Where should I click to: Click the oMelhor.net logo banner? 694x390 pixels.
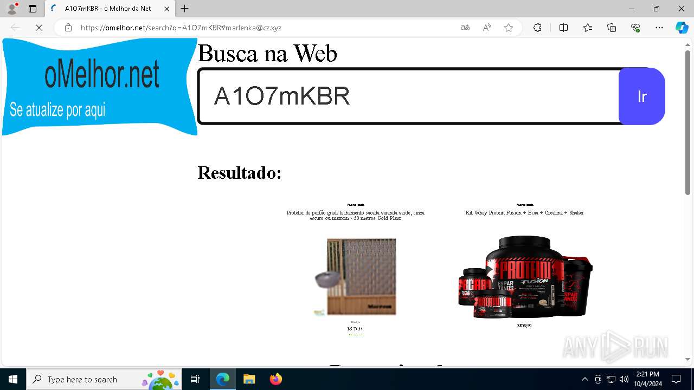(x=100, y=87)
